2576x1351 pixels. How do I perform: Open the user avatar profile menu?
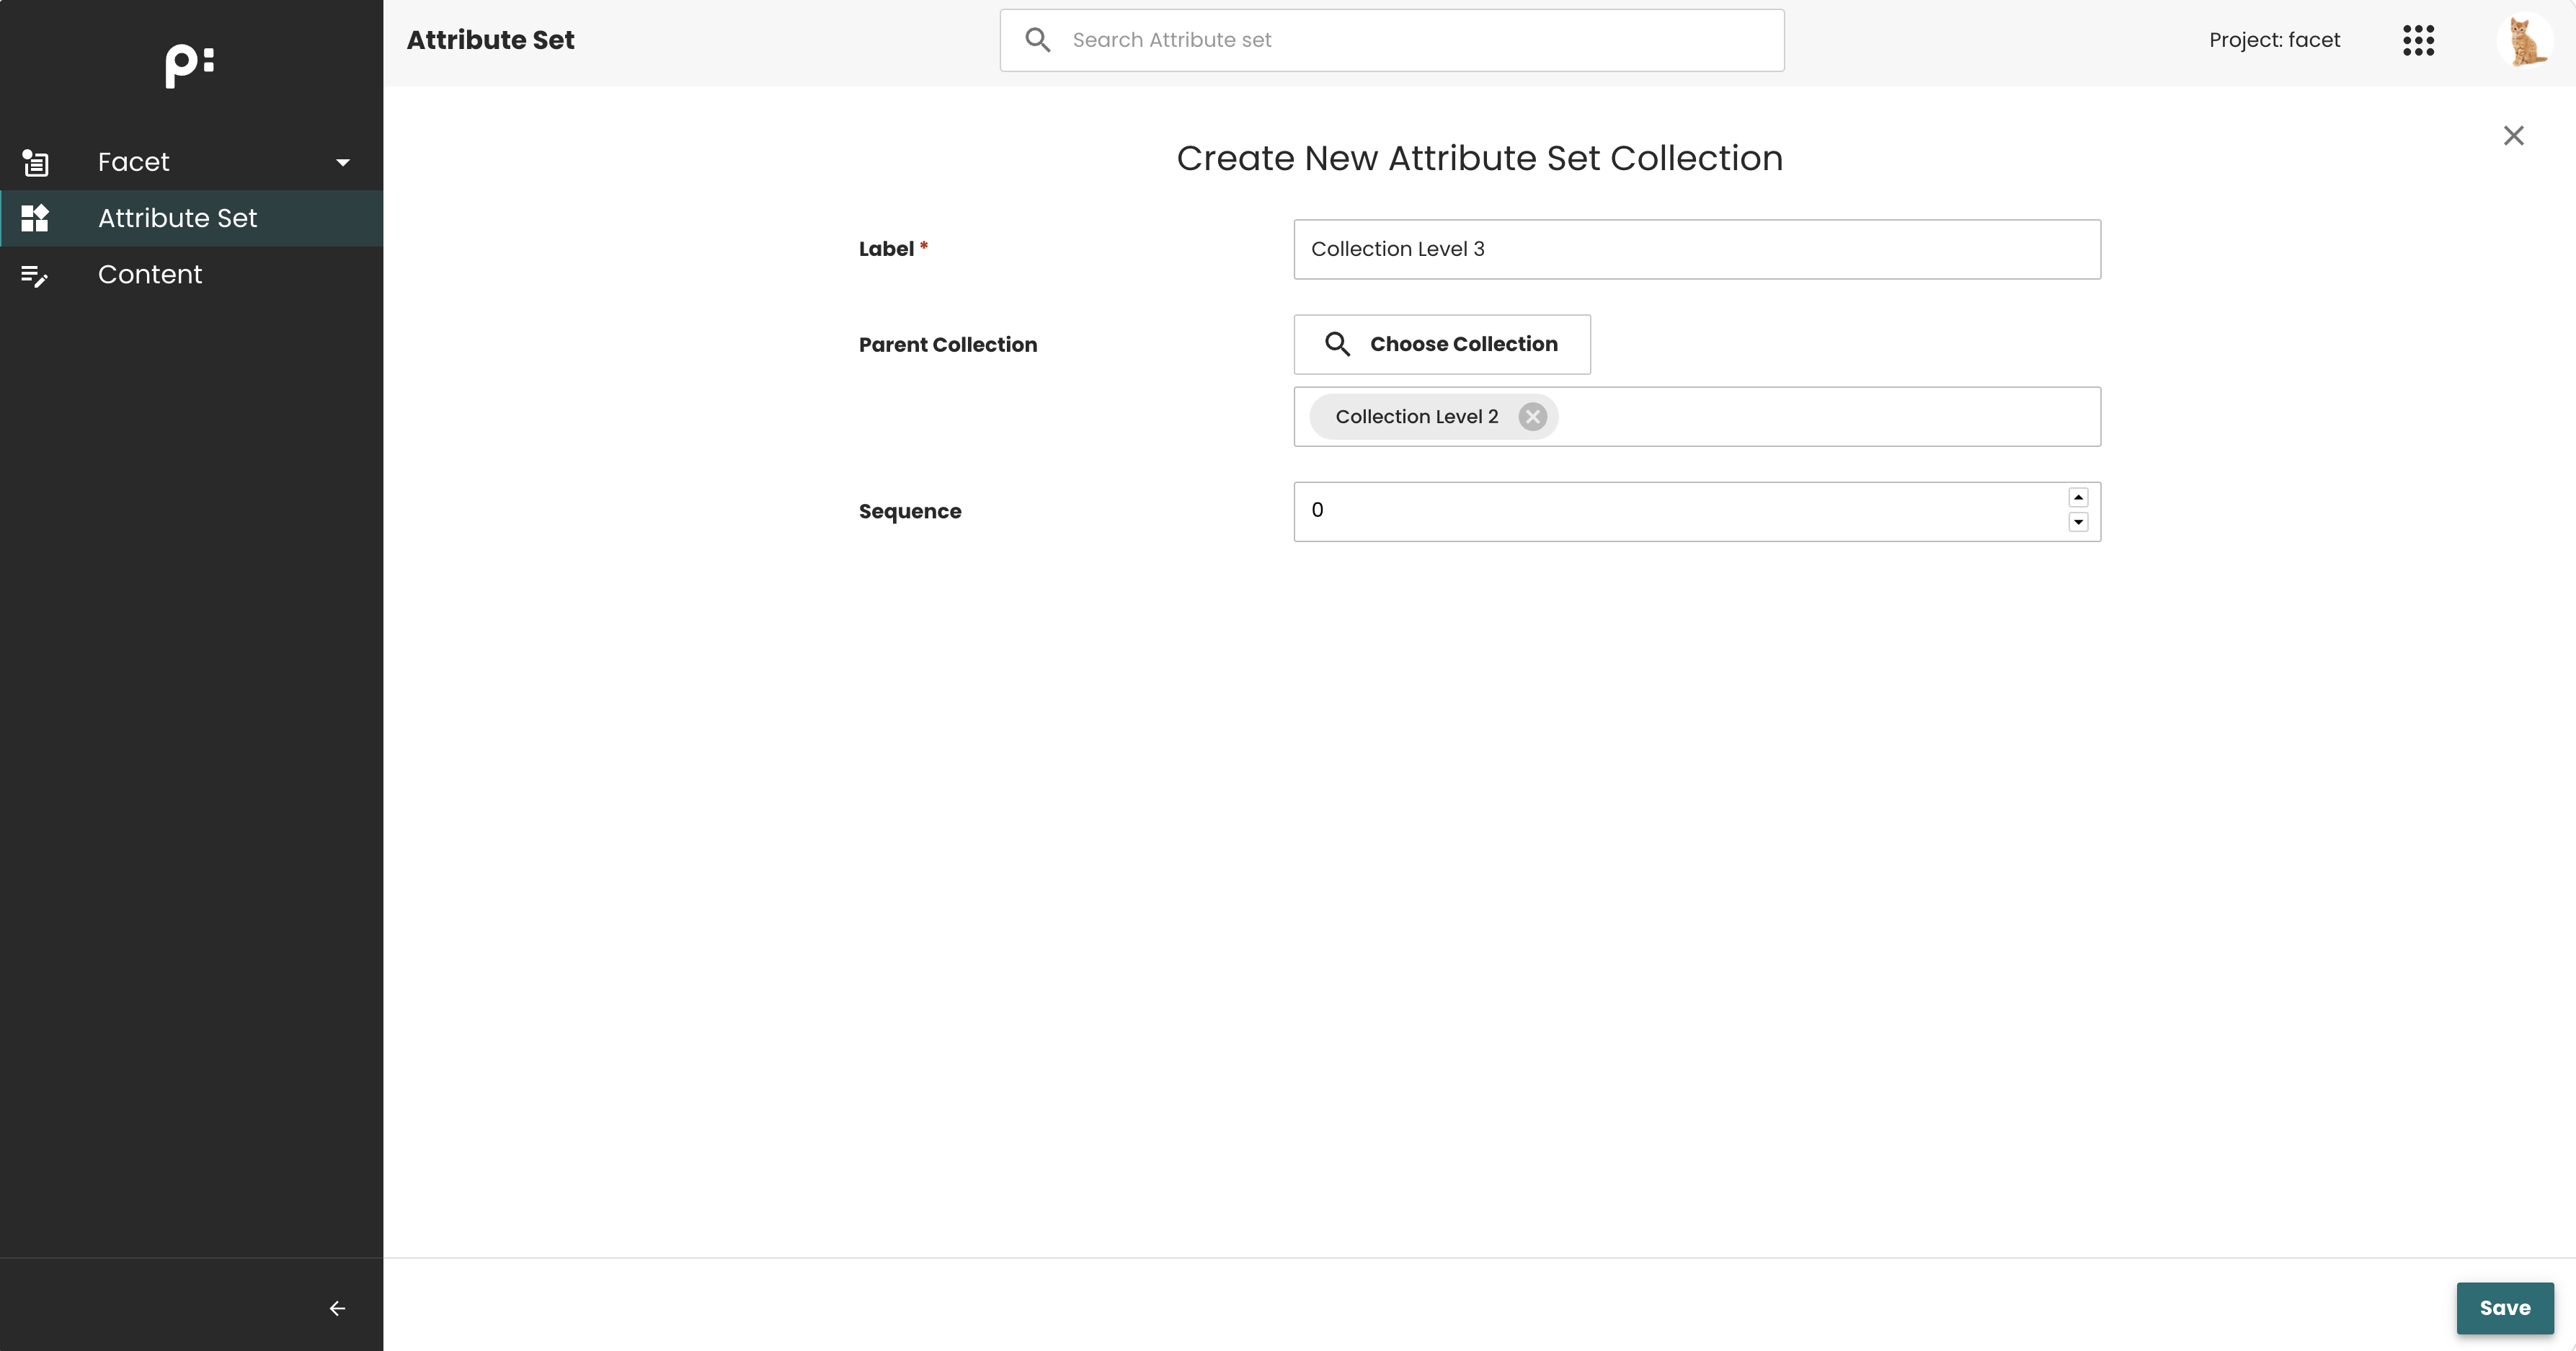(2525, 40)
